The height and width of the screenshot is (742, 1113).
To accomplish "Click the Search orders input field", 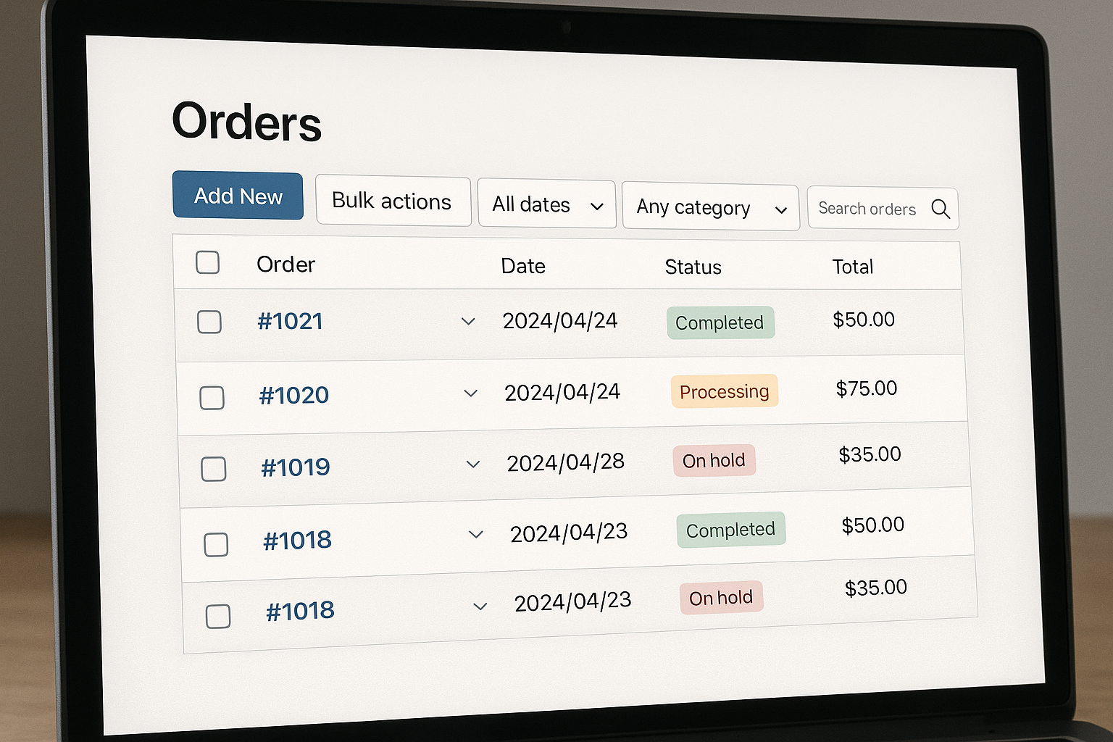I will coord(867,209).
